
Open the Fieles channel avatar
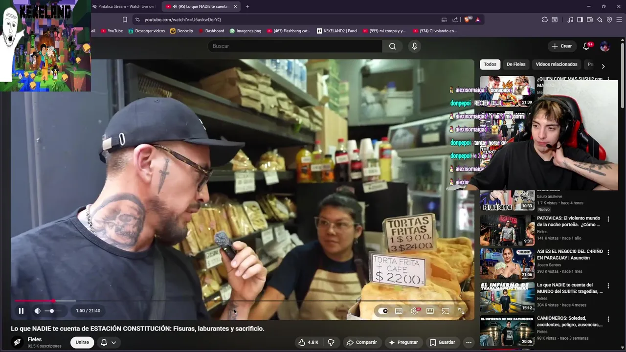(x=17, y=342)
